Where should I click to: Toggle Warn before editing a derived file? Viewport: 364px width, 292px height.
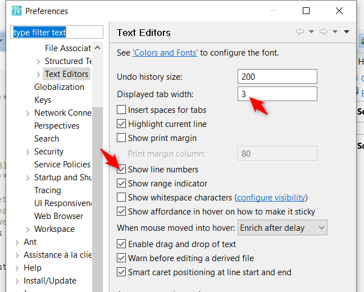[121, 258]
